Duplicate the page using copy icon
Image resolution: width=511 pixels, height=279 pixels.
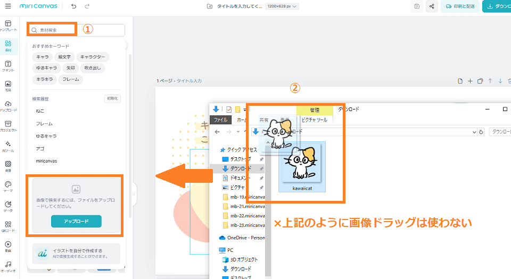pos(480,81)
